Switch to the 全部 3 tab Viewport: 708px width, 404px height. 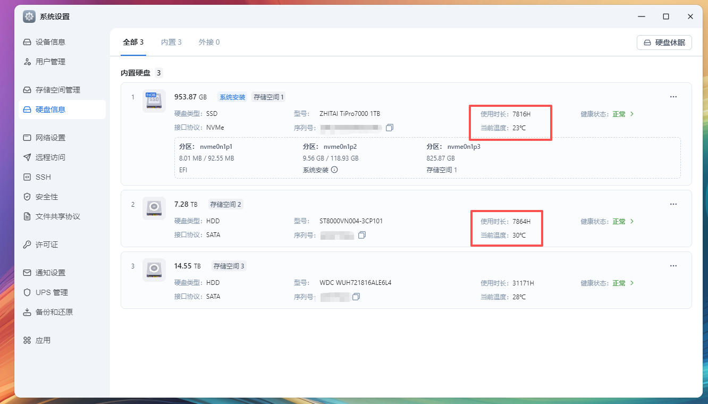click(133, 42)
